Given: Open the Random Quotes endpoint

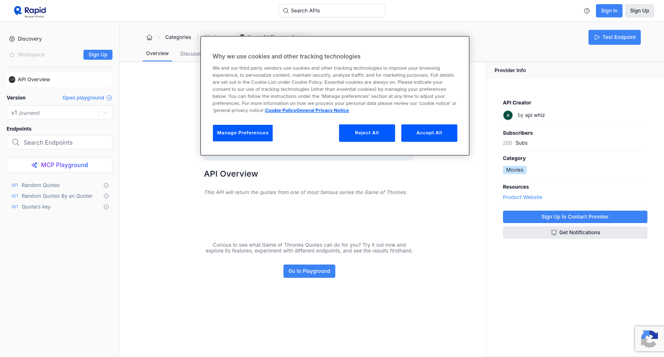Looking at the screenshot, I should [x=41, y=185].
